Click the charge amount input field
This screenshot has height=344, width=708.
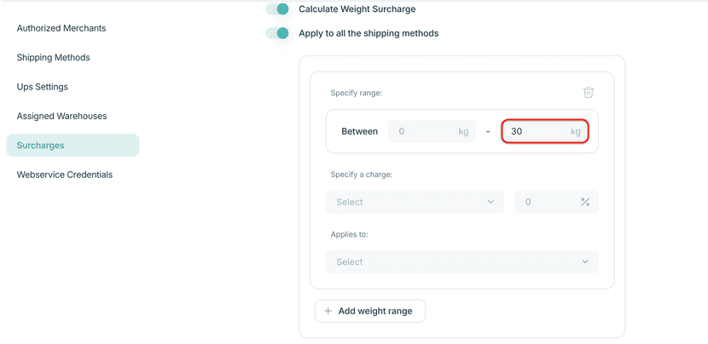tap(546, 202)
